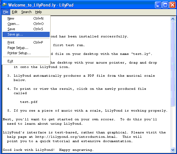177x154 pixels.
Task: Select Open... in the File menu
Action: pos(26,24)
